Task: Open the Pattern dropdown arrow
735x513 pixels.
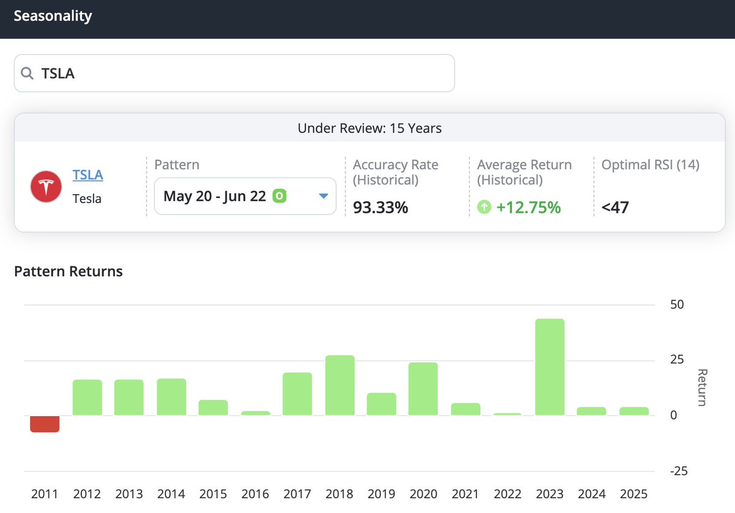Action: 324,196
